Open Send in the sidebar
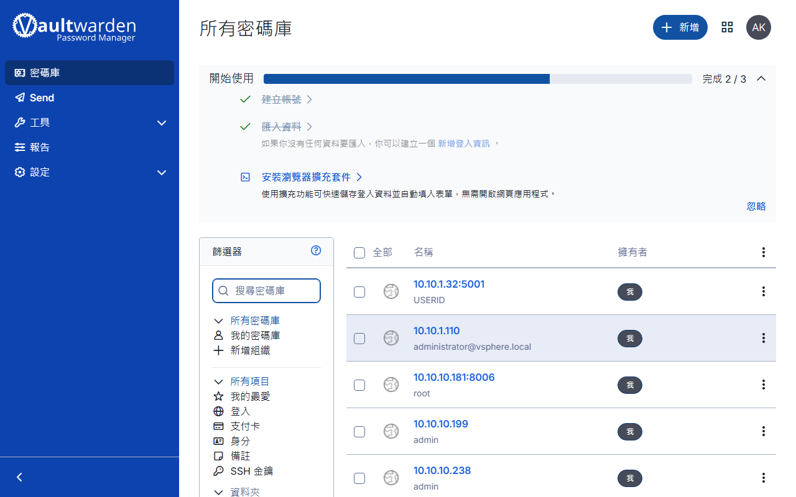796x497 pixels. (x=90, y=98)
